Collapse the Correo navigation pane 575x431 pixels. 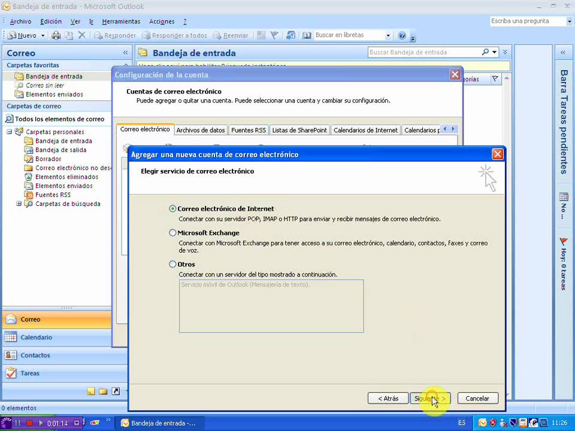point(125,53)
